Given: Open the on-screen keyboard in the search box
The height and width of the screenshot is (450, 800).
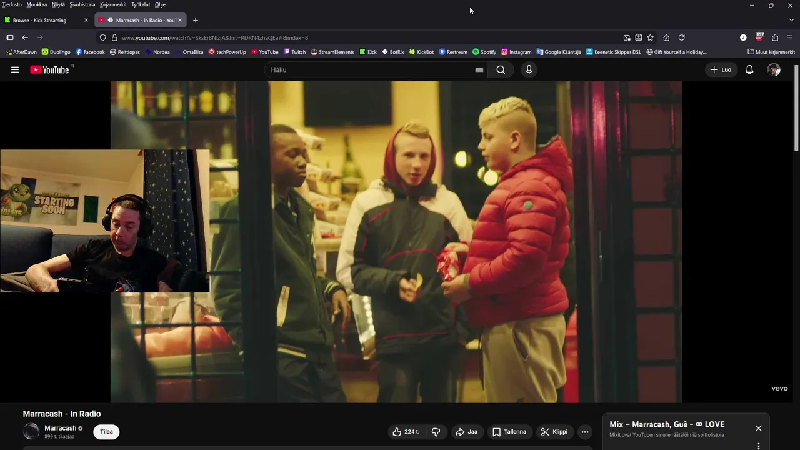Looking at the screenshot, I should 479,70.
